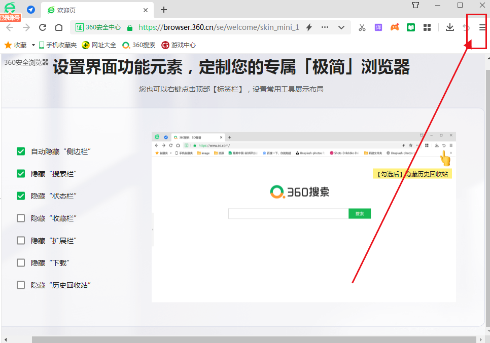Image resolution: width=490 pixels, height=343 pixels.
Task: Click the 登录账号 login badge
Action: tap(10, 18)
